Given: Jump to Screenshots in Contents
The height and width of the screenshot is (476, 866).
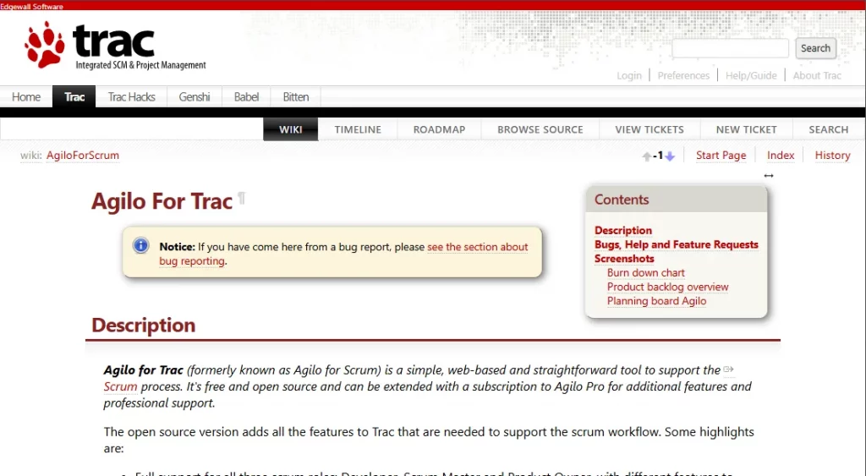Looking at the screenshot, I should [x=624, y=259].
